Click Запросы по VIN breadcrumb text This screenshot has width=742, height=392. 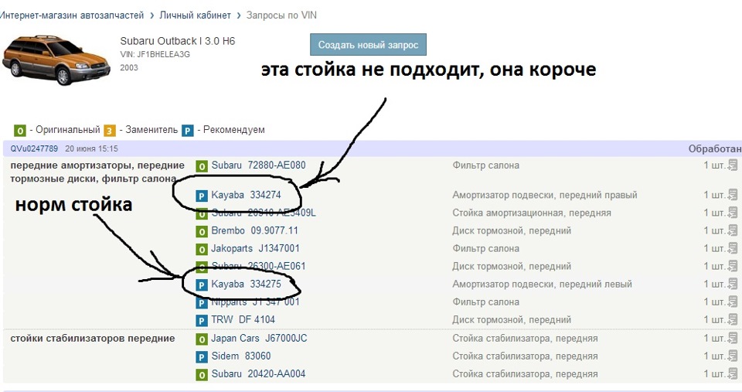point(281,15)
